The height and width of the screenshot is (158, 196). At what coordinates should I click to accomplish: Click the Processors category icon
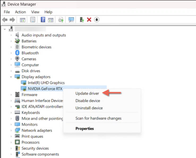[17, 142]
